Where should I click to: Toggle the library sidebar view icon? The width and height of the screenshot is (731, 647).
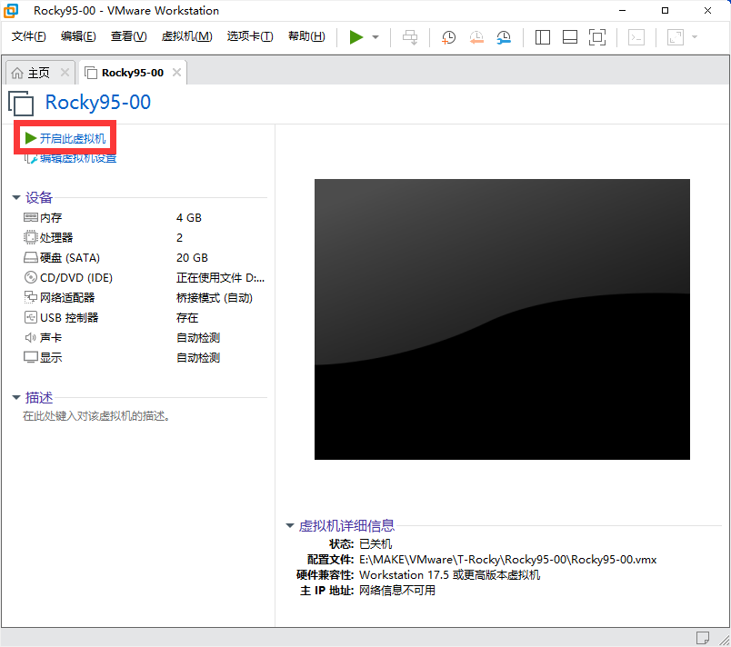click(x=543, y=37)
